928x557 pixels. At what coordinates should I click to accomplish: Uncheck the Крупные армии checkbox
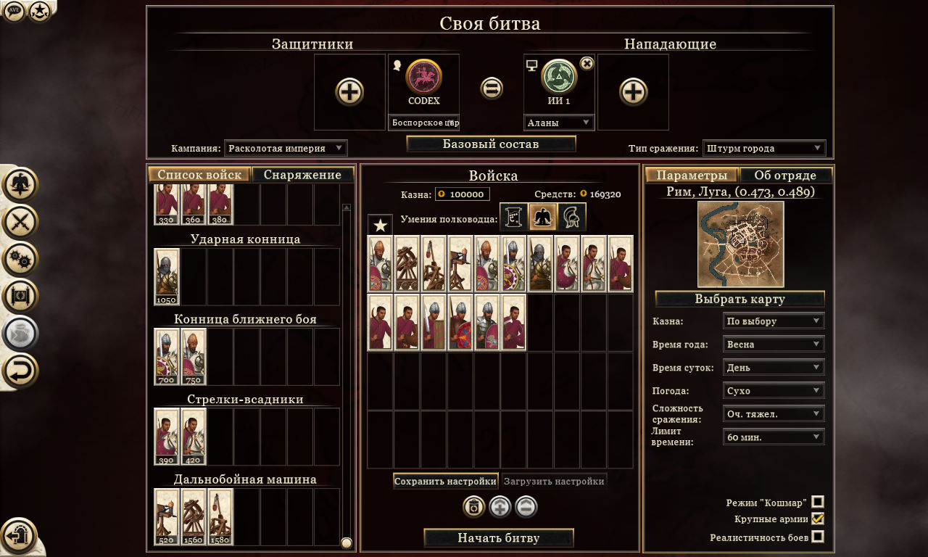tap(818, 519)
